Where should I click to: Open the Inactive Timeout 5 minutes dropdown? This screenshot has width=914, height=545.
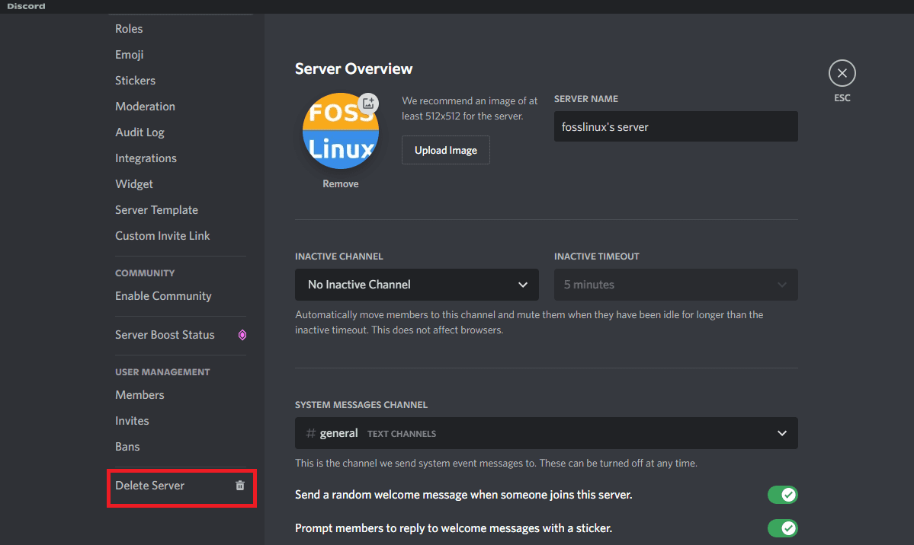pos(675,285)
